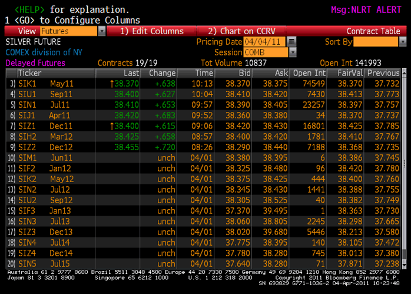Viewport: 411px width, 294px height.
Task: Sort by the Open Int column header
Action: tap(309, 73)
